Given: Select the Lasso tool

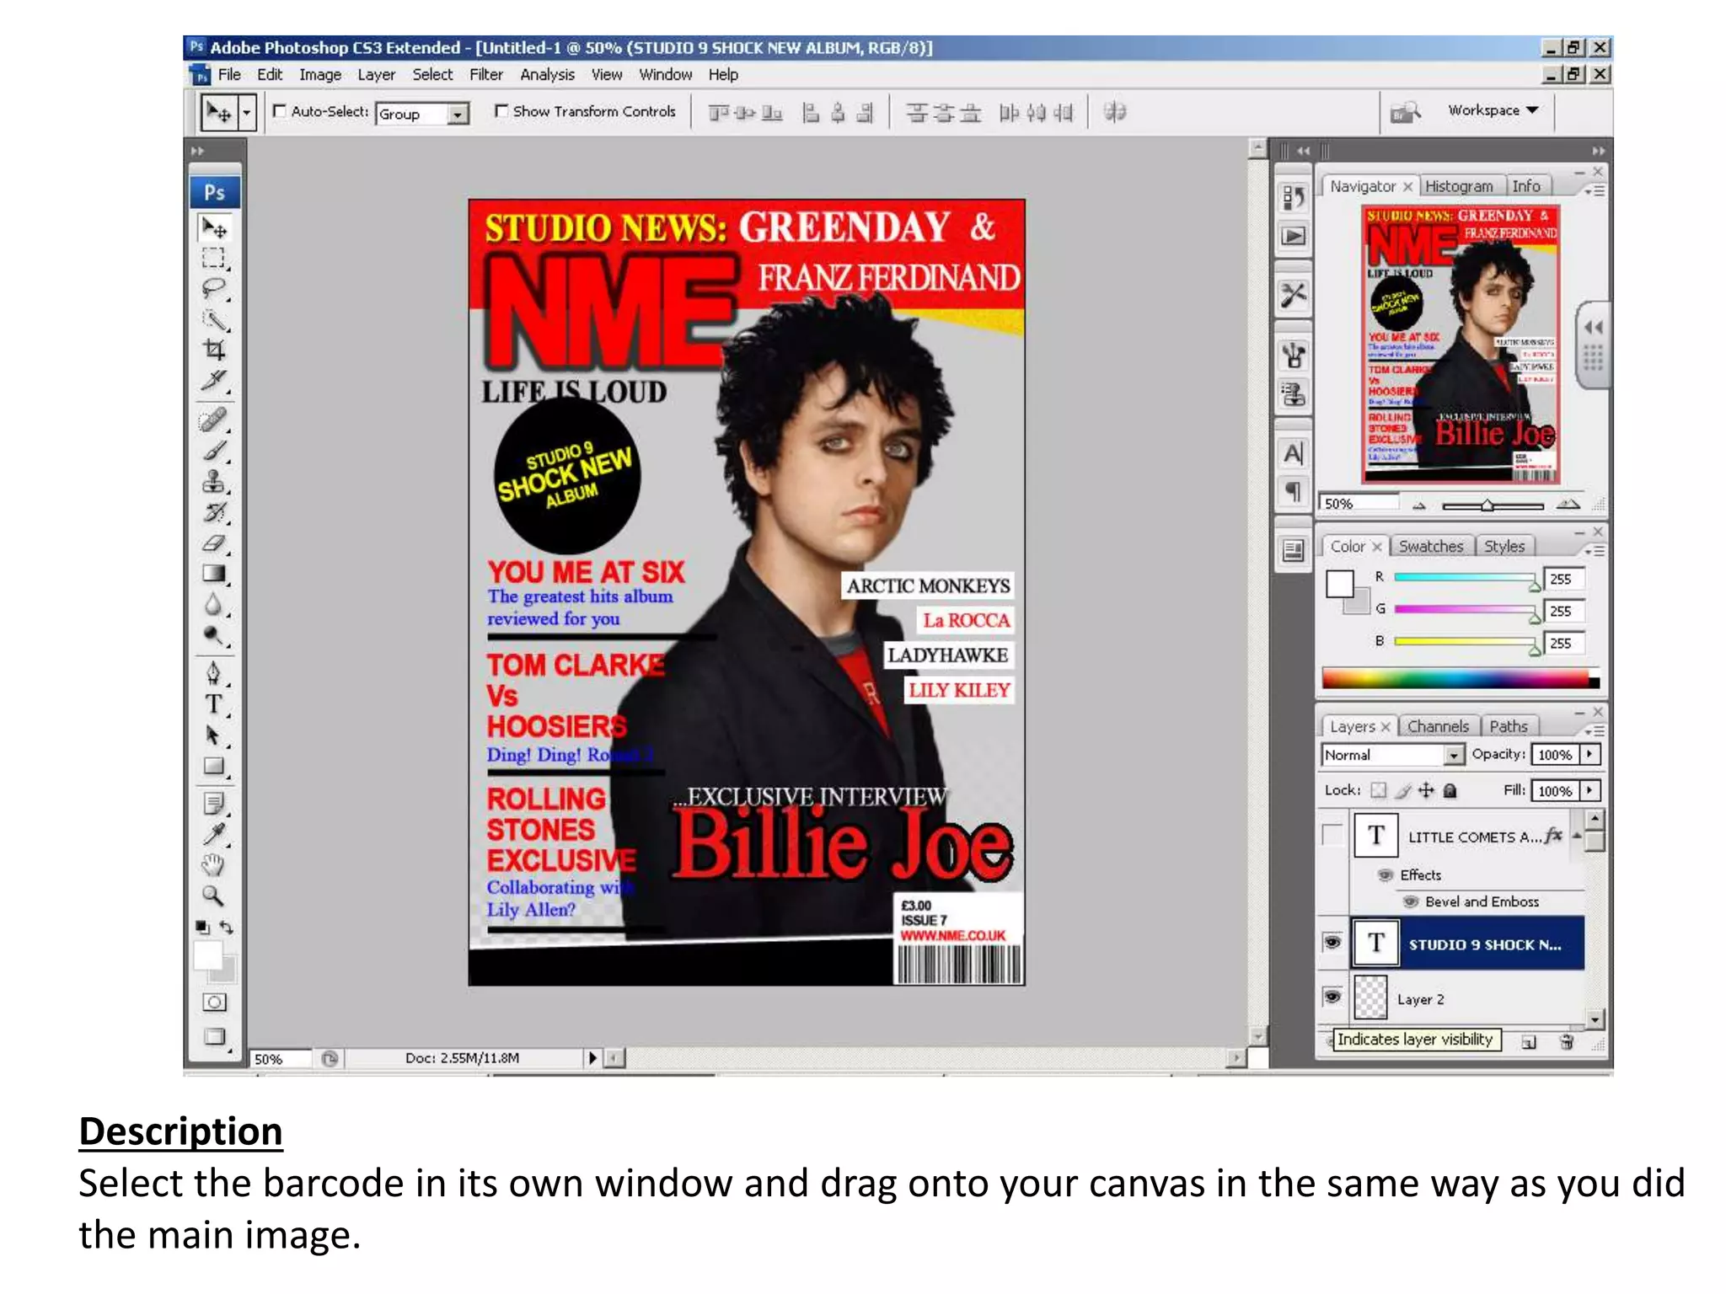Looking at the screenshot, I should pyautogui.click(x=214, y=289).
